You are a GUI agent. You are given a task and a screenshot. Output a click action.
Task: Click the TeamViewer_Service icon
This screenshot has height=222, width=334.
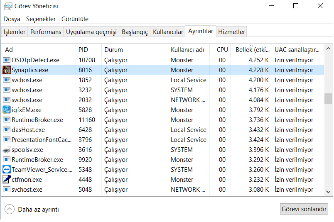[7, 170]
